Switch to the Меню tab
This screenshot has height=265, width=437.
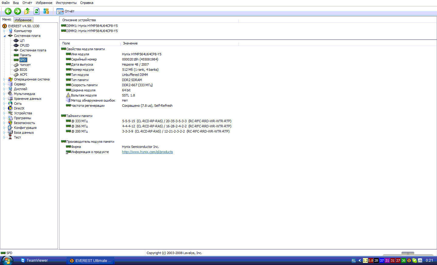(7, 19)
